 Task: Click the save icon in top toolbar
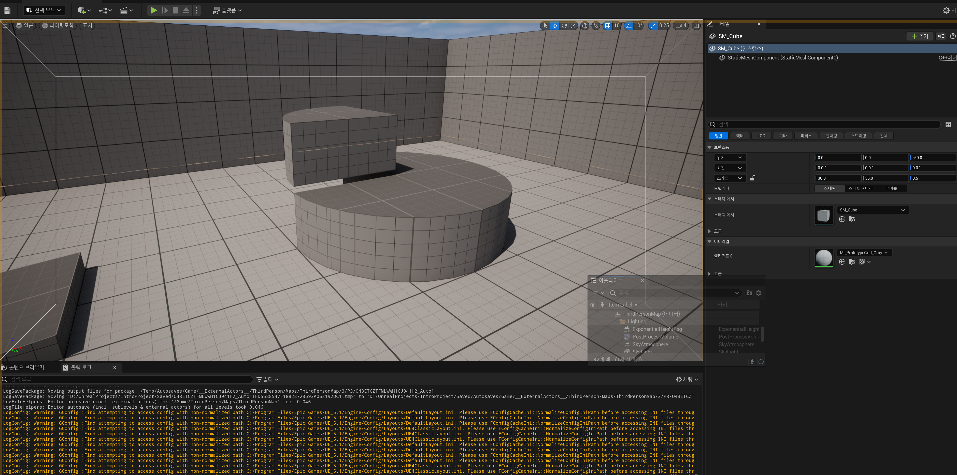coord(7,10)
